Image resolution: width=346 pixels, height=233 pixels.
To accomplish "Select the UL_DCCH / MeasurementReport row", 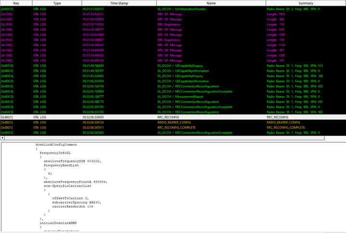I will [x=173, y=97].
